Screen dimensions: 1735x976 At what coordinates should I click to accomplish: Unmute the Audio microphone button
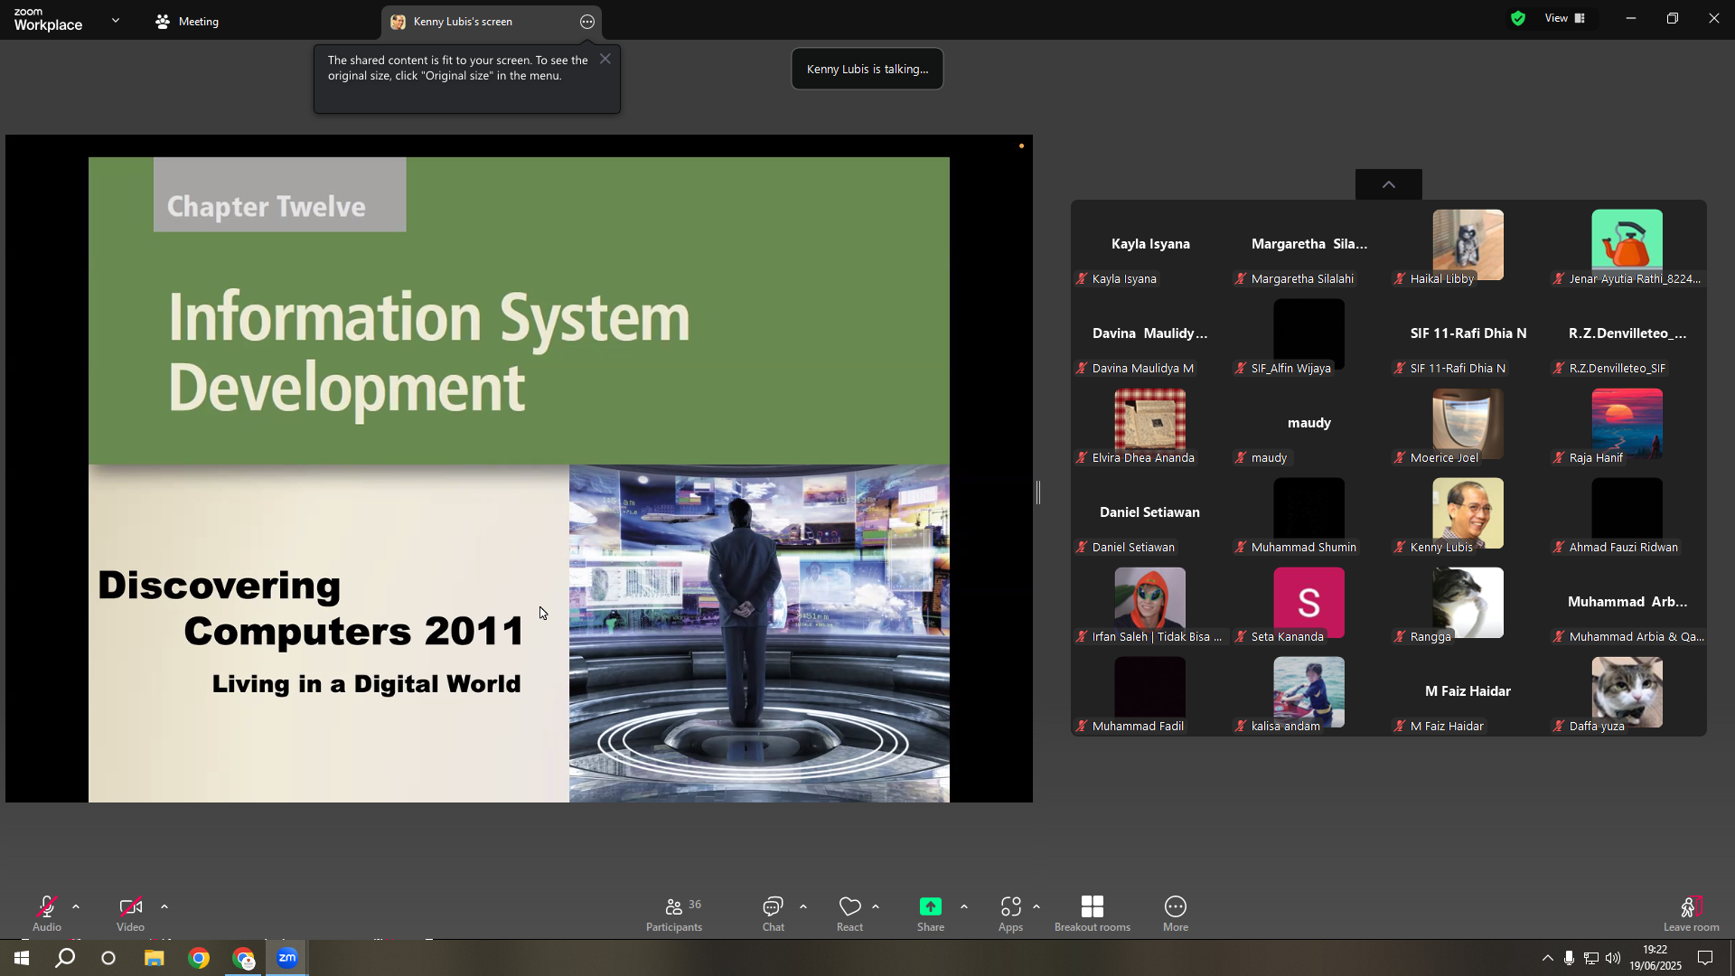[x=47, y=913]
